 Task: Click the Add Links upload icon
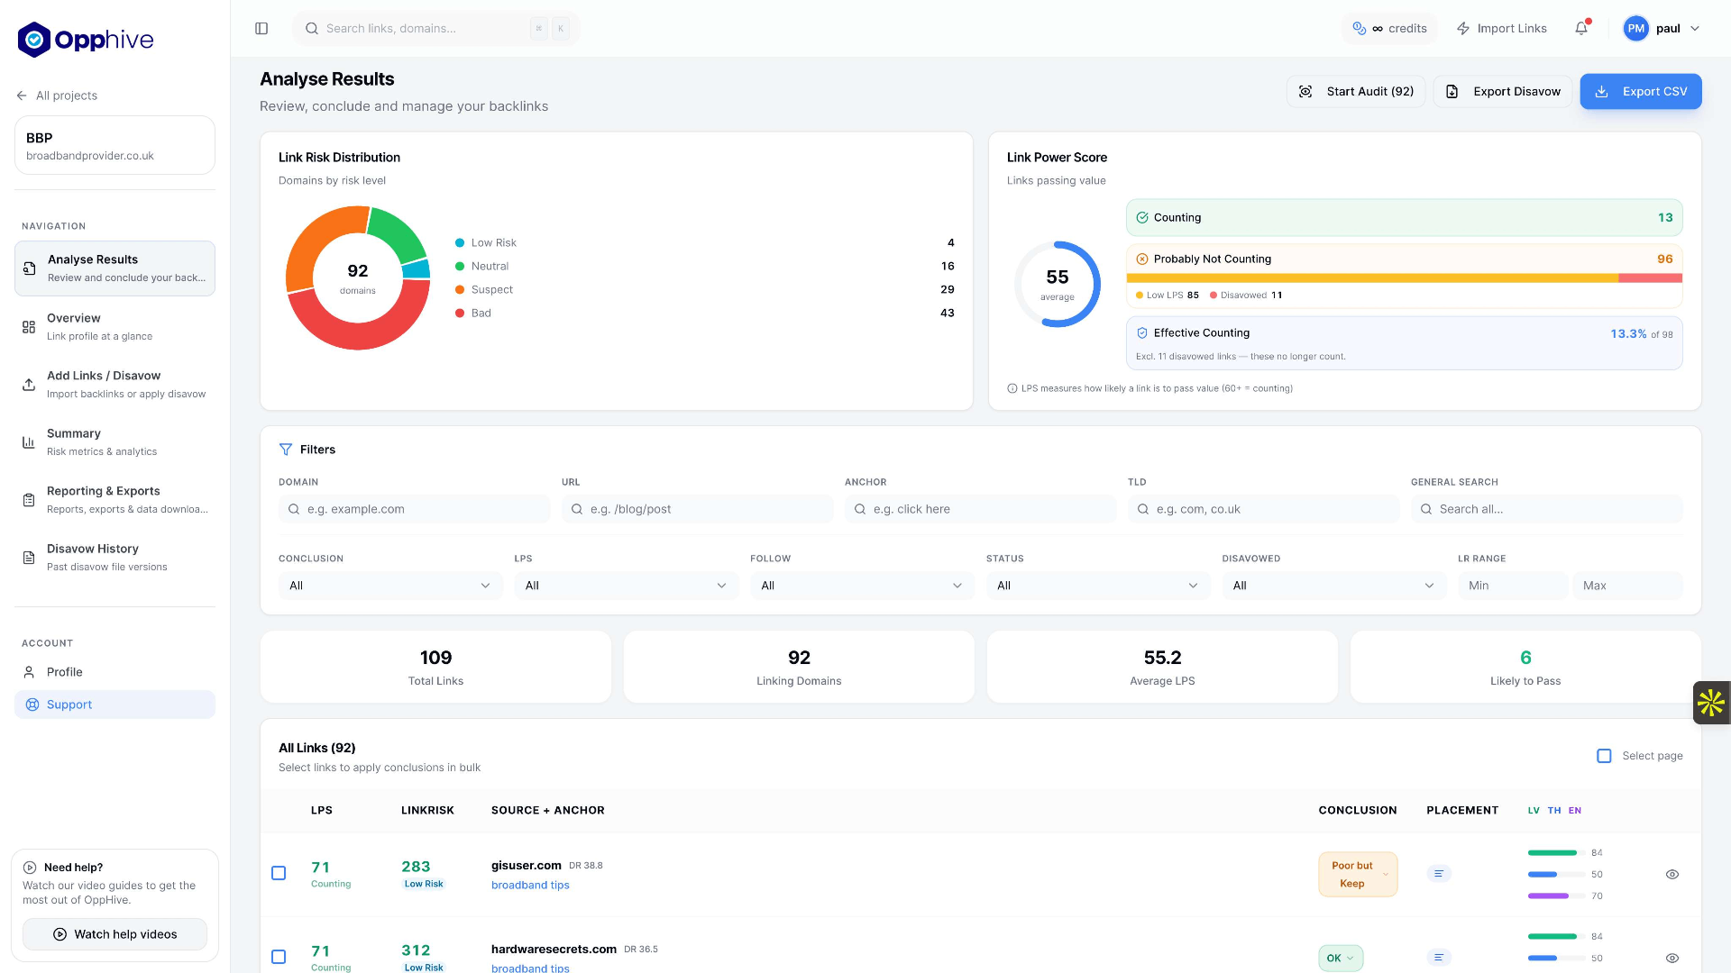point(29,385)
